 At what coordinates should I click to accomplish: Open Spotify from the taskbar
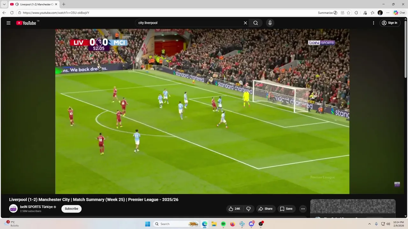223,224
